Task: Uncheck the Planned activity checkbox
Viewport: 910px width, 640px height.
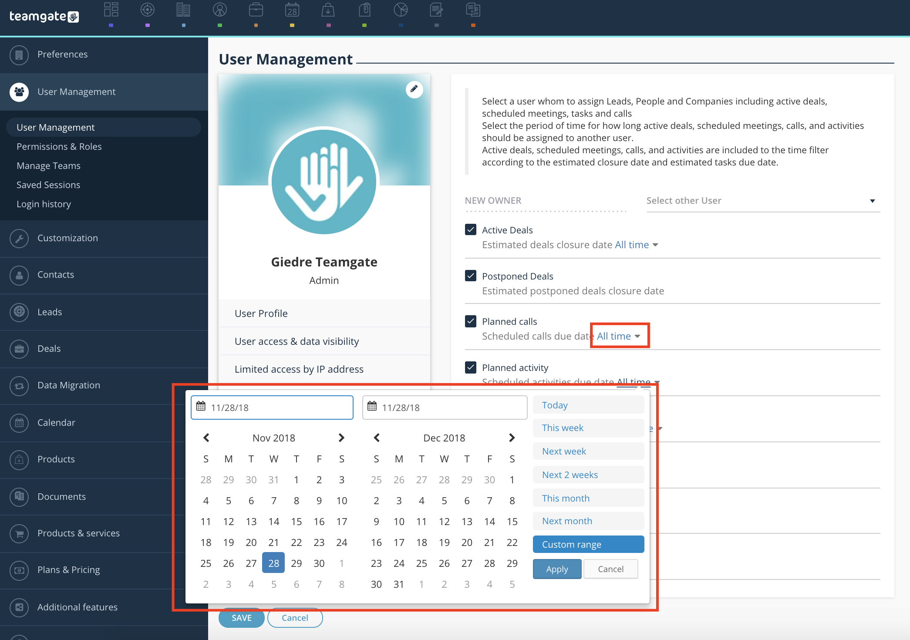Action: (x=471, y=367)
